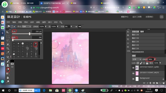
Task: Select the Dodge tool
Action: [8, 82]
